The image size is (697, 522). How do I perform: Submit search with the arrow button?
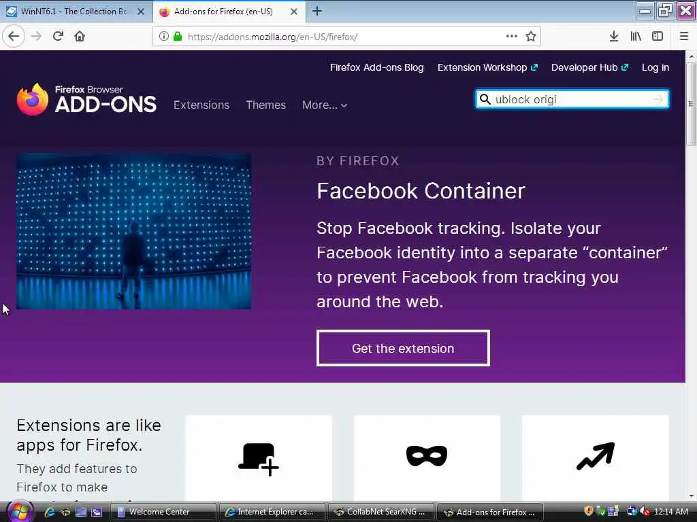[x=658, y=99]
